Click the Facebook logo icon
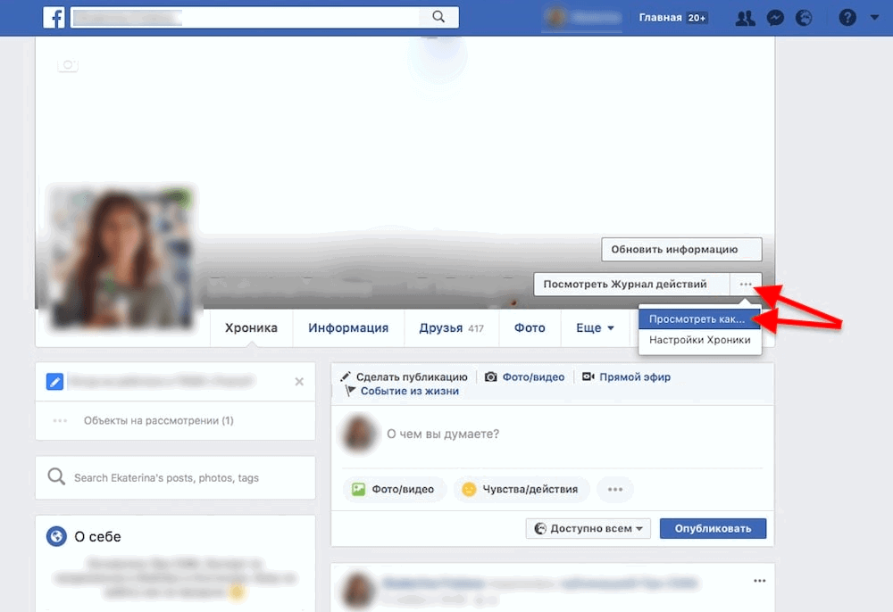Viewport: 893px width, 612px height. pos(54,17)
